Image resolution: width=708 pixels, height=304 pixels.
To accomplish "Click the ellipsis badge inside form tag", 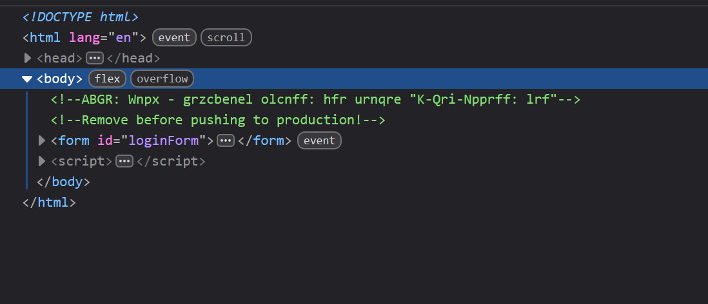I will coord(226,141).
